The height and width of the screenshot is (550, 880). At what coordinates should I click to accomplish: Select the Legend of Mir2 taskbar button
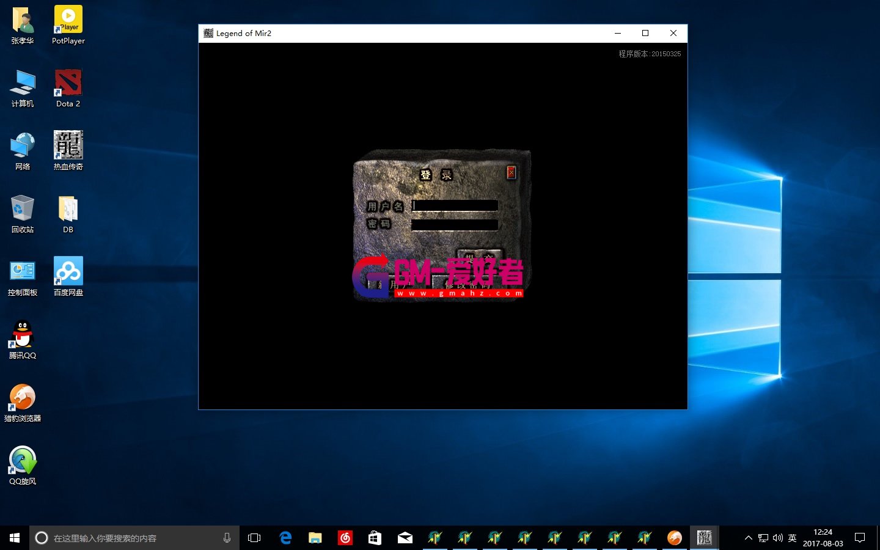point(704,538)
